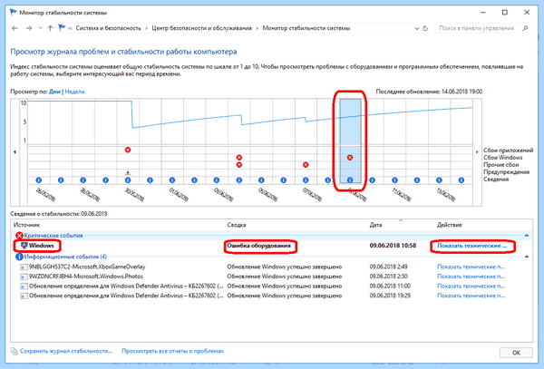Refresh the address bar location
This screenshot has width=544, height=369.
[425, 28]
